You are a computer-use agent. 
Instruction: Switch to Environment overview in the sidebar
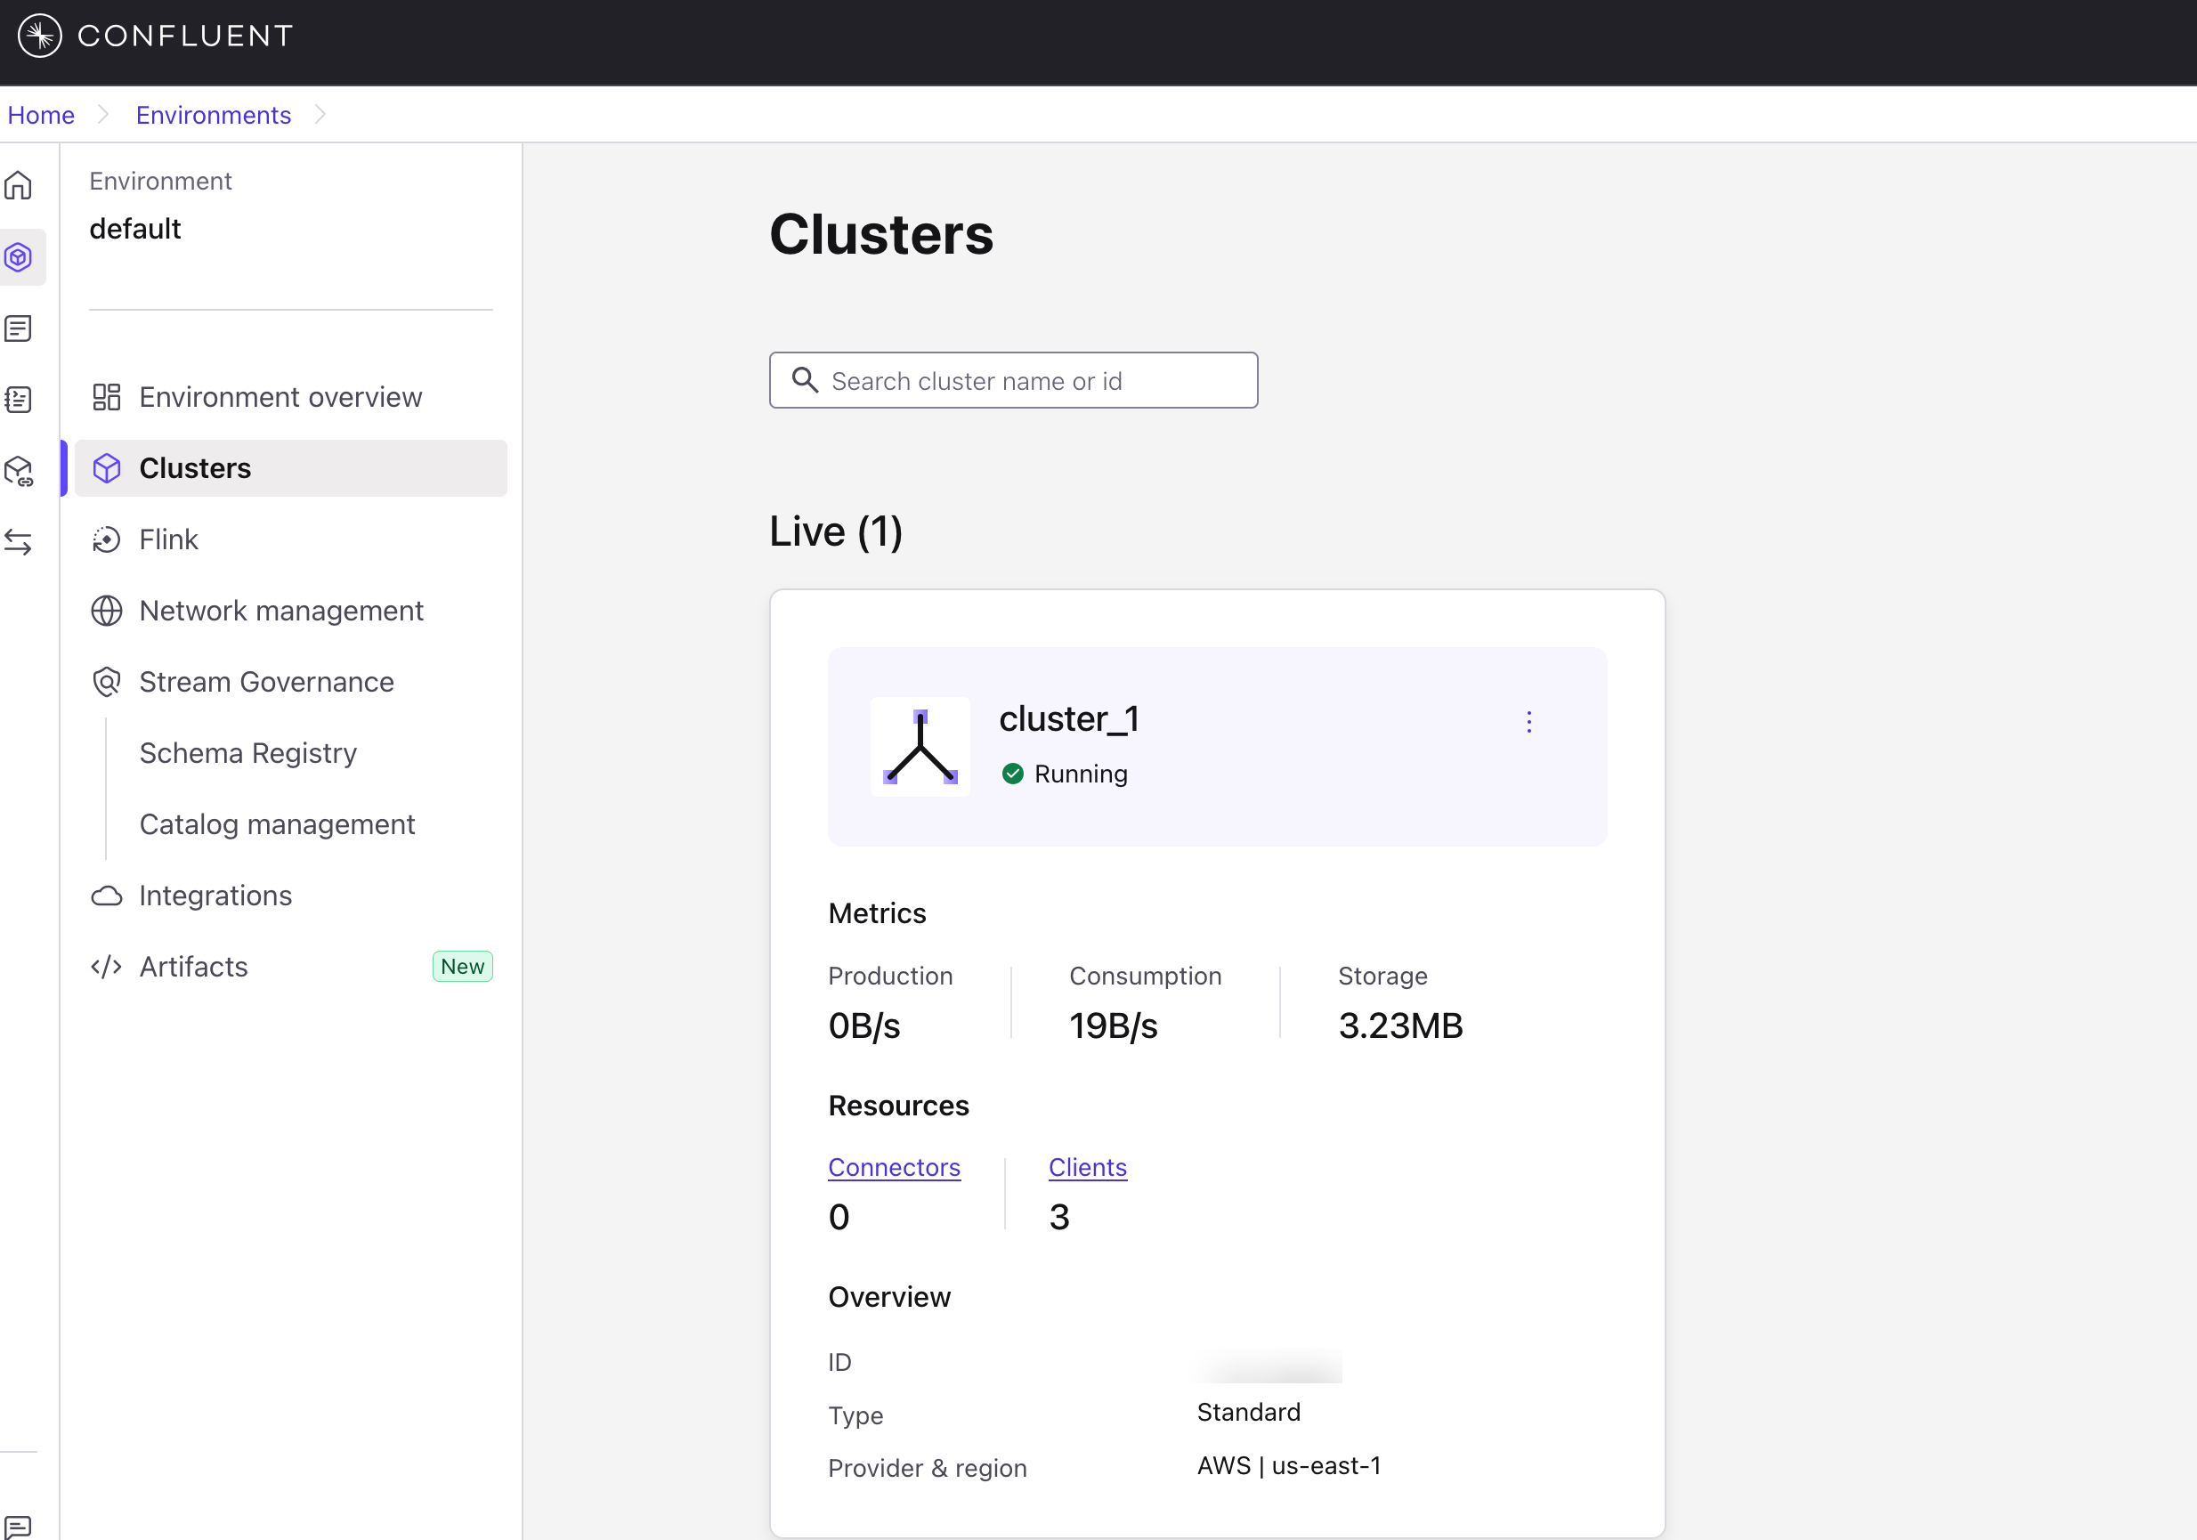[281, 396]
